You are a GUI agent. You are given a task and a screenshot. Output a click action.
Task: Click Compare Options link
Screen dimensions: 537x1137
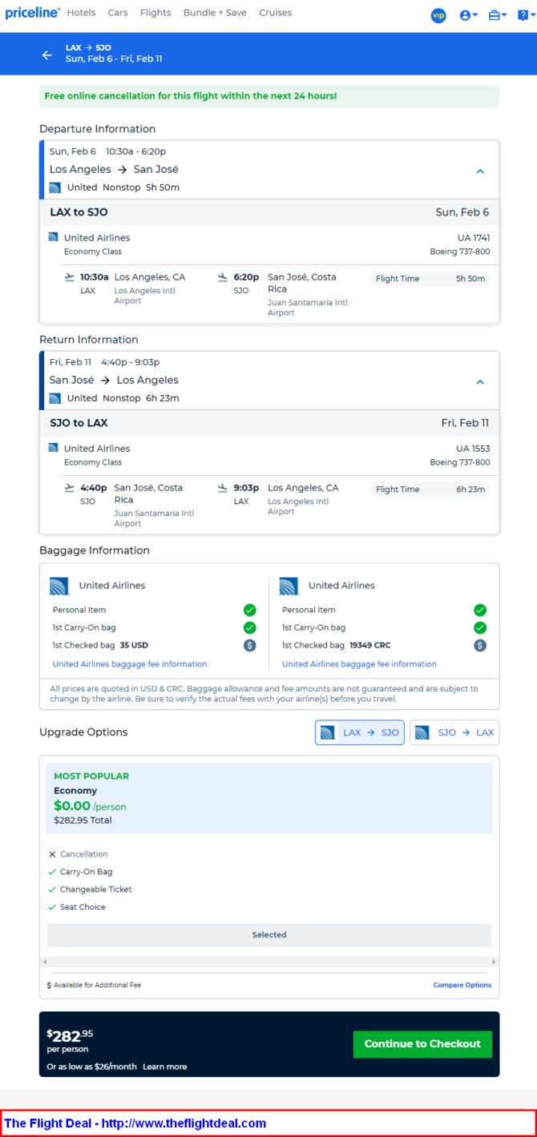click(x=462, y=985)
